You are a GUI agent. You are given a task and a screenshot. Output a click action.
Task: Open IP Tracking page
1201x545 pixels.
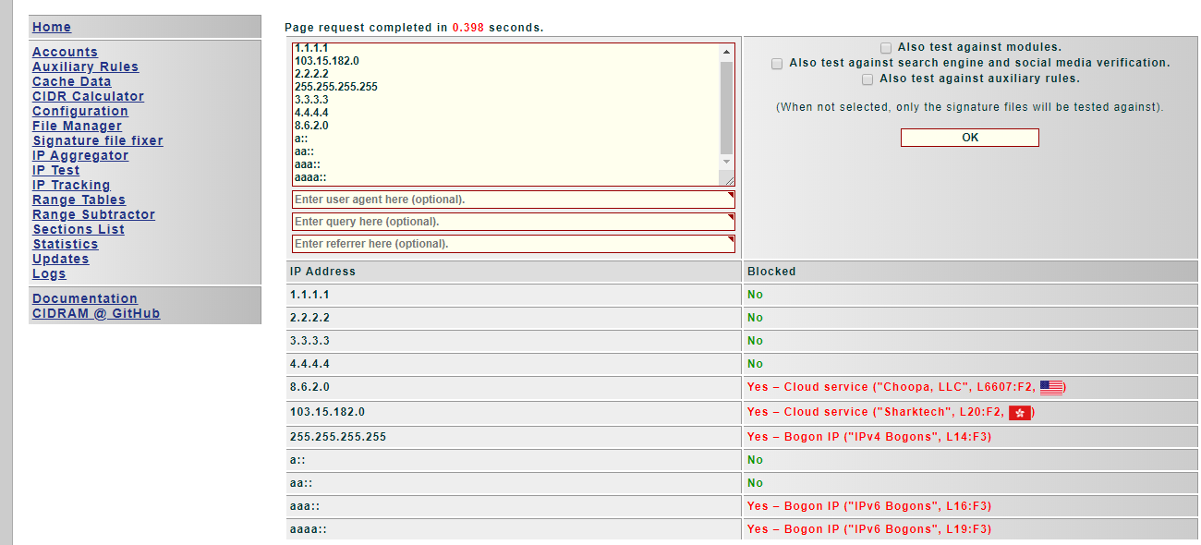71,186
